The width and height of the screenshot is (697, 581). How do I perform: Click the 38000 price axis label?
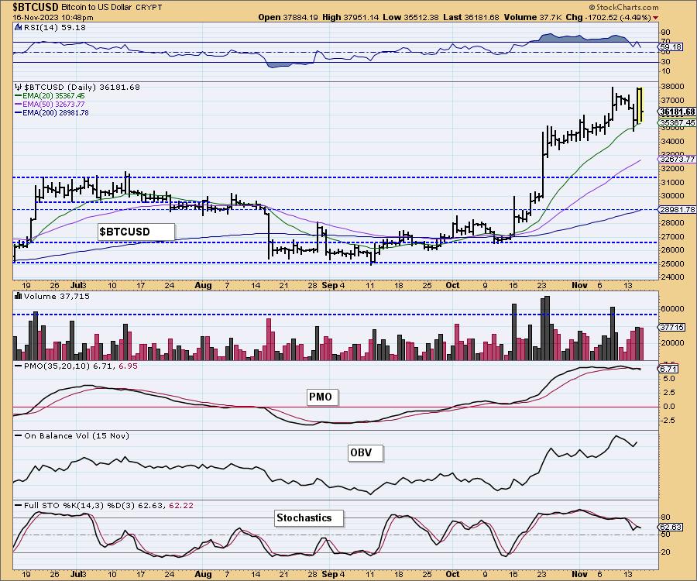pyautogui.click(x=672, y=87)
